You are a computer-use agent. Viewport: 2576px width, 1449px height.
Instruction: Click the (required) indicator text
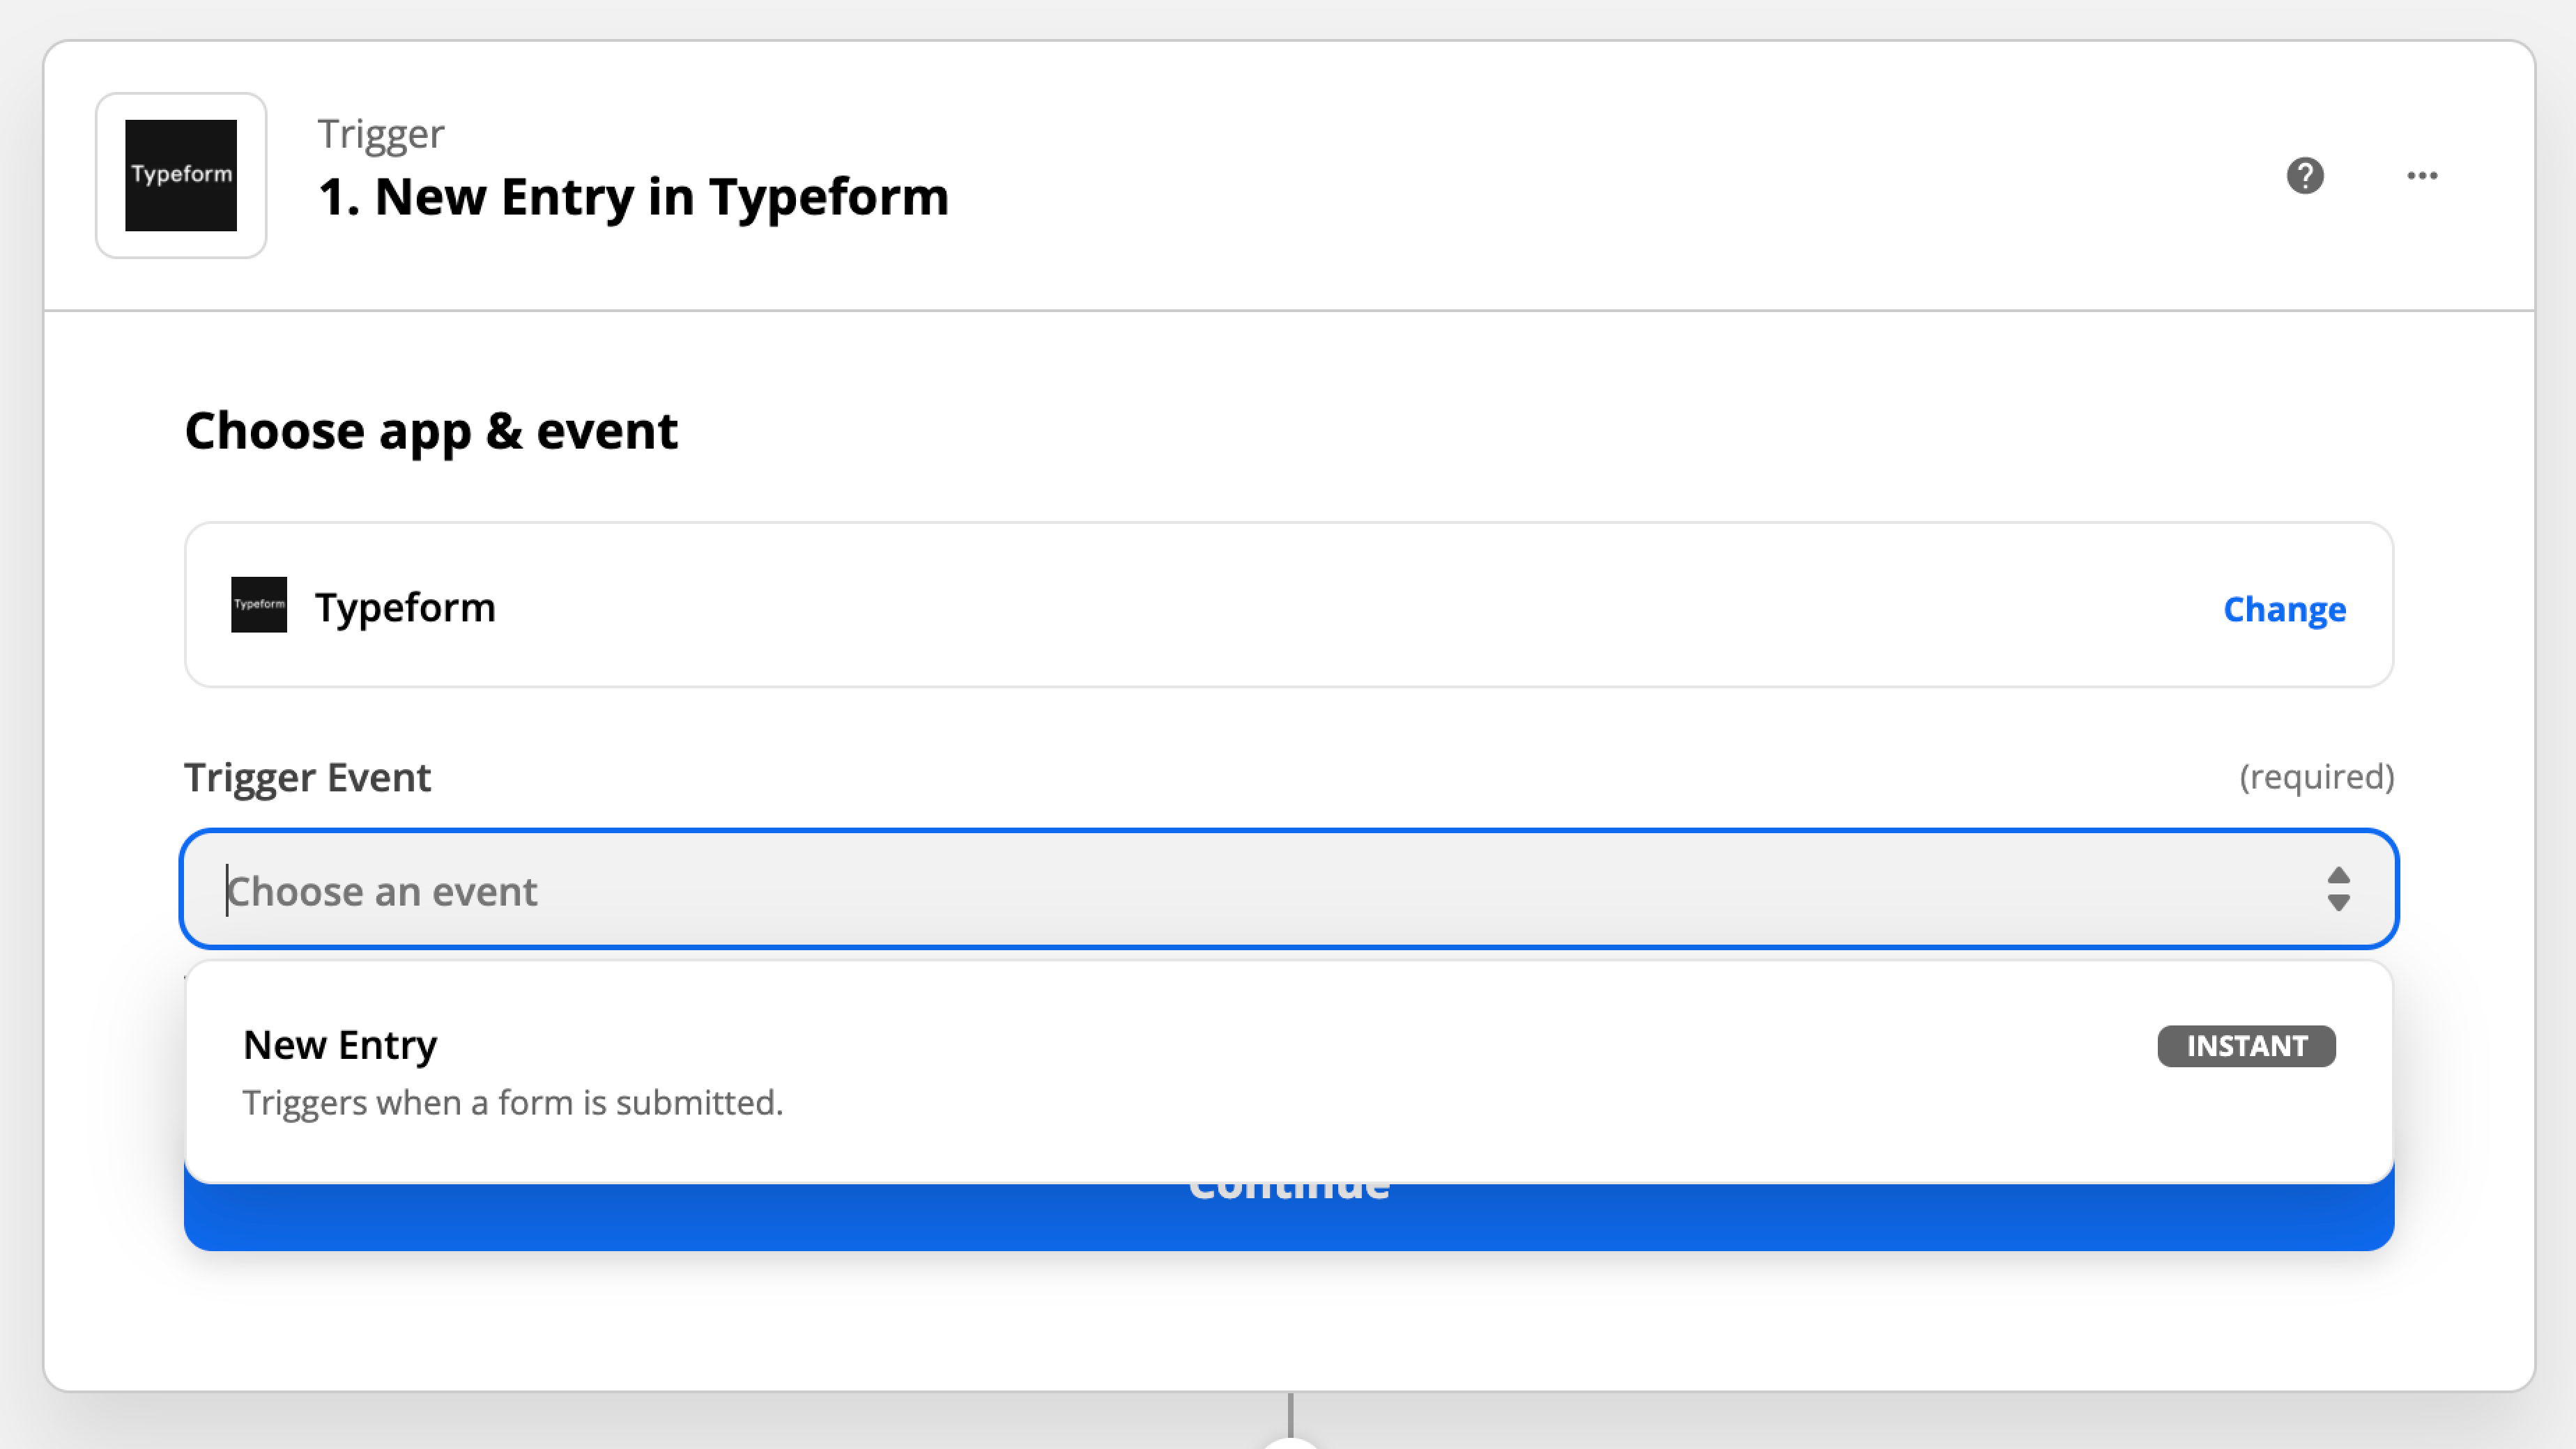2316,777
